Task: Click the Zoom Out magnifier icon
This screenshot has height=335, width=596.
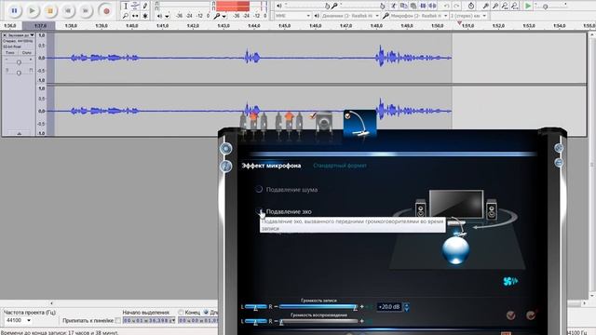Action: click(x=494, y=6)
